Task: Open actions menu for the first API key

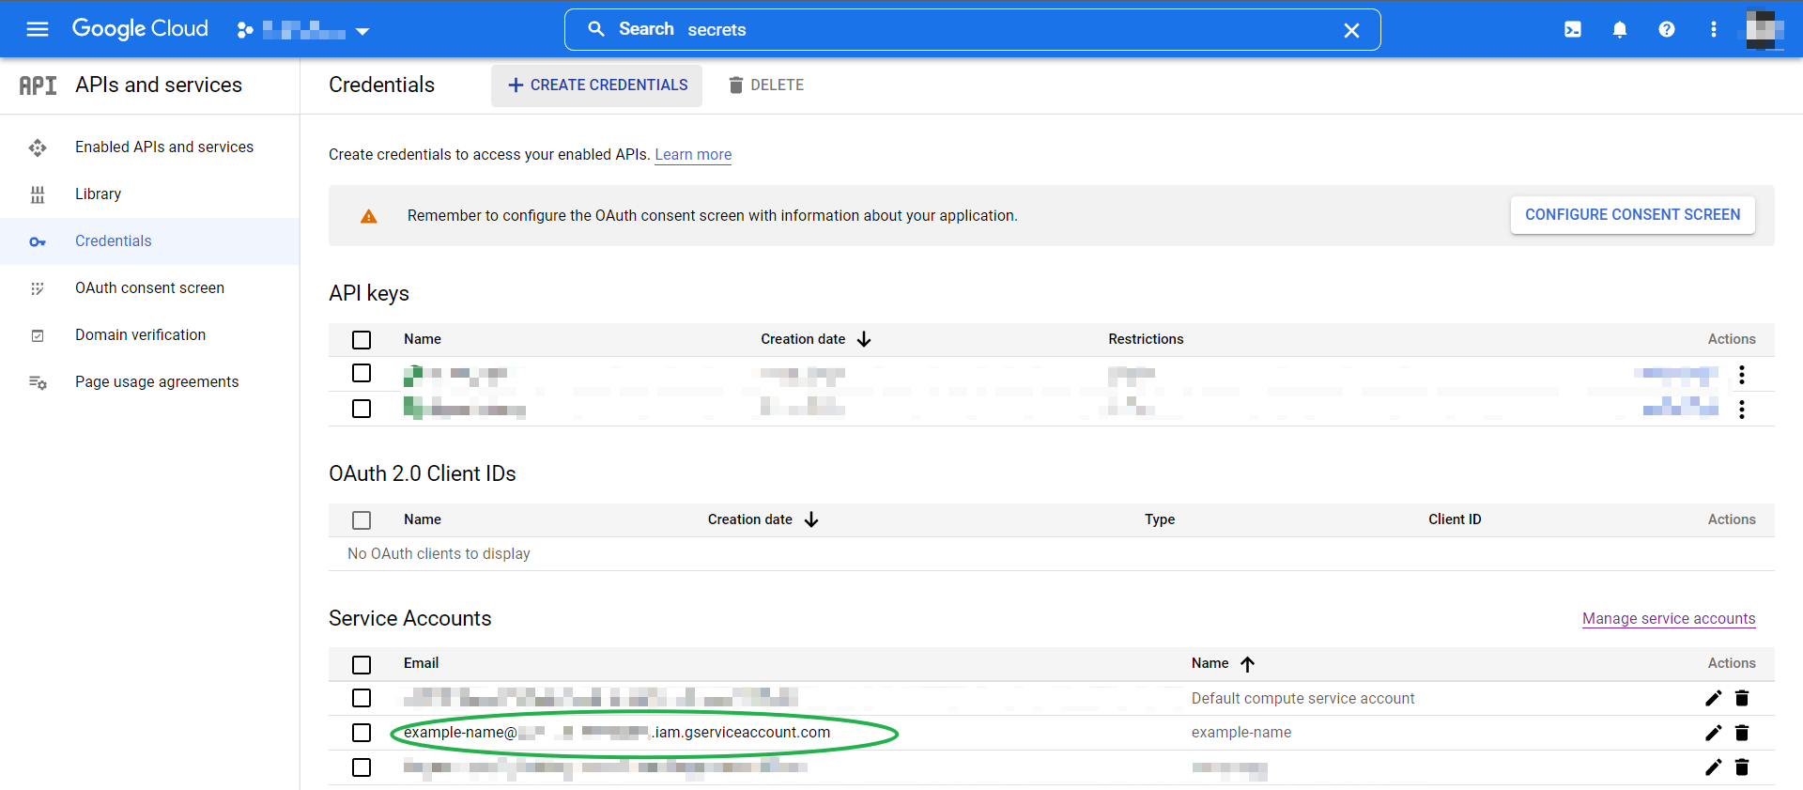Action: 1742,375
